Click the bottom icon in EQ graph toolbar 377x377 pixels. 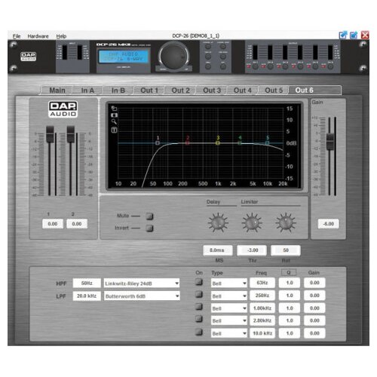pyautogui.click(x=114, y=130)
